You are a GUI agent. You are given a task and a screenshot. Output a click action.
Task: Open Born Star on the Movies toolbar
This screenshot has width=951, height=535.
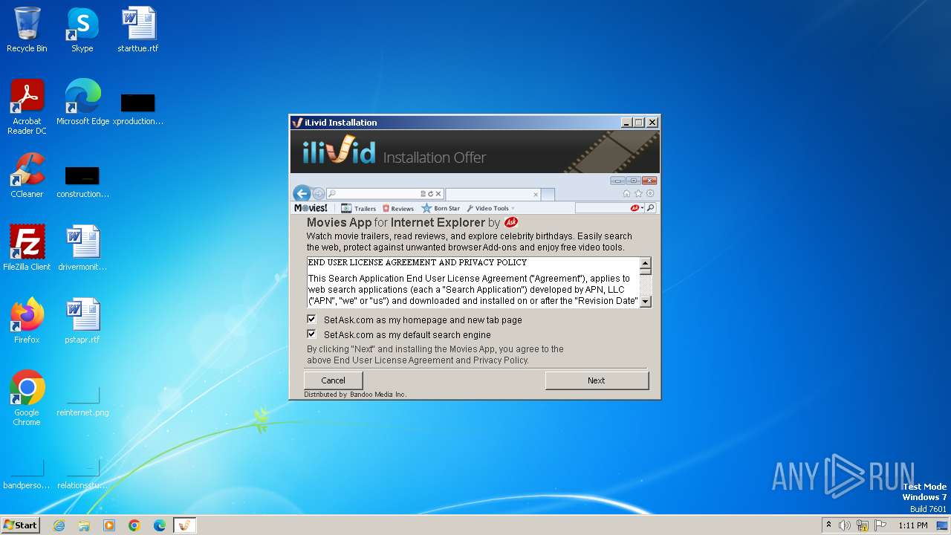[x=441, y=208]
